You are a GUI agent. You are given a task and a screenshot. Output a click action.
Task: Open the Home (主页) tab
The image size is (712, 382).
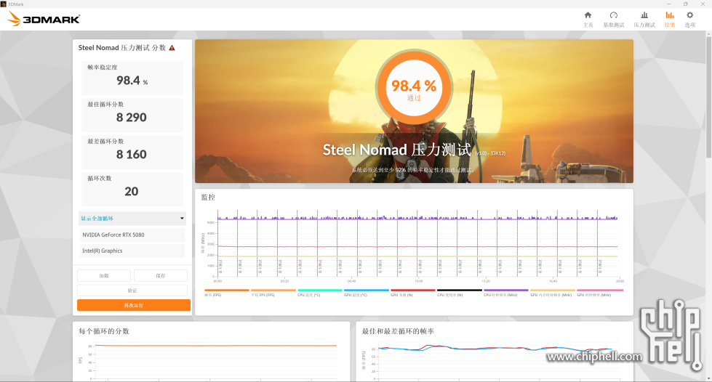click(x=588, y=20)
